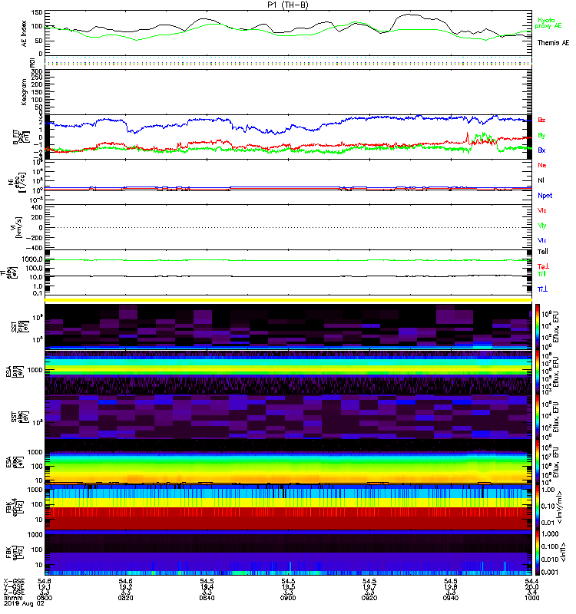The width and height of the screenshot is (576, 614).
Task: Click the black Themis AE curve peak
Action: (x=409, y=15)
